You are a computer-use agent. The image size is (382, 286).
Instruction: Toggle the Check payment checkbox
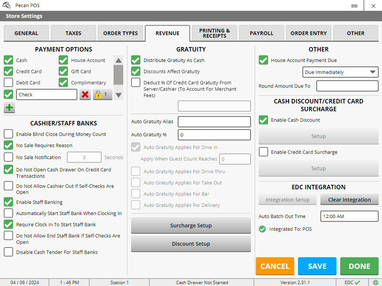click(x=9, y=94)
